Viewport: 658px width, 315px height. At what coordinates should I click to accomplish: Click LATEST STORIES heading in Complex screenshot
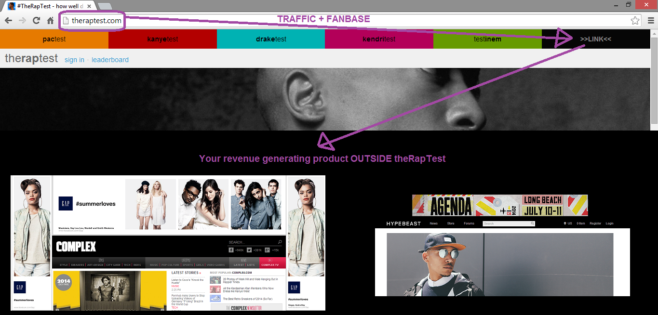186,273
